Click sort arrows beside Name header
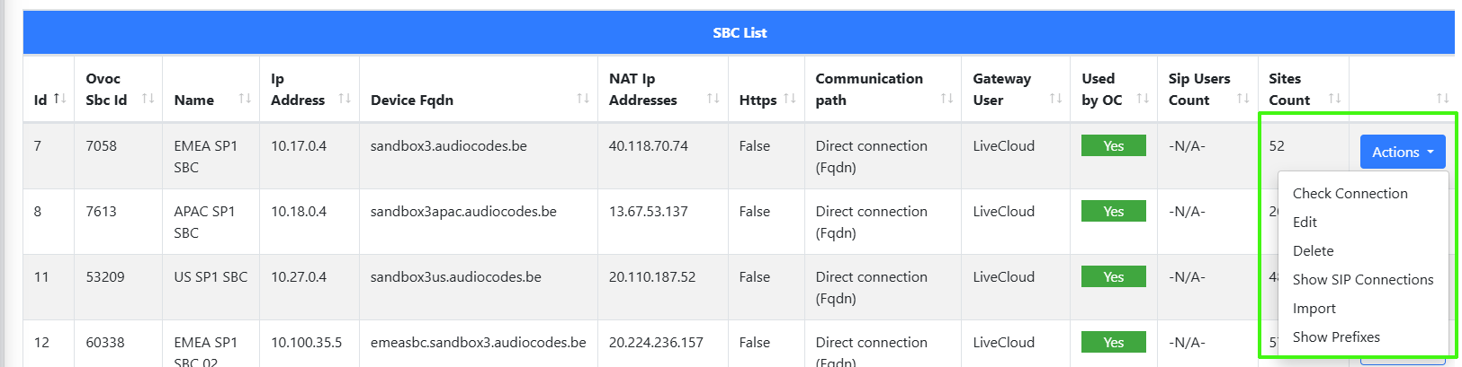The height and width of the screenshot is (367, 1462). point(245,99)
